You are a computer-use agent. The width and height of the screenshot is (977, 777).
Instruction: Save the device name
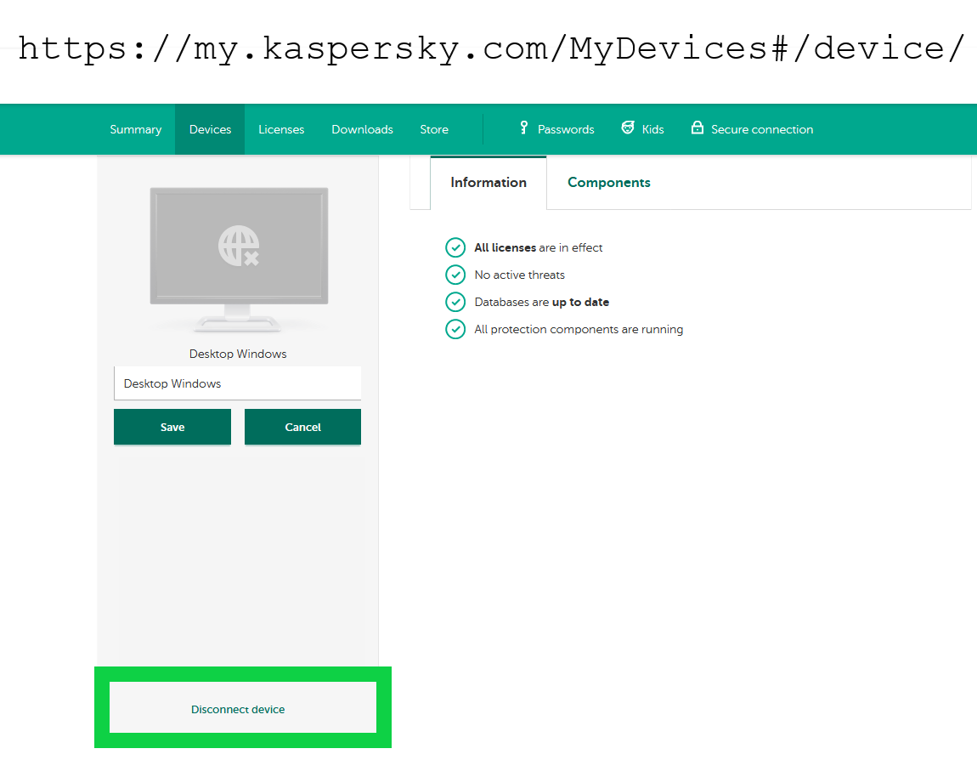tap(172, 427)
